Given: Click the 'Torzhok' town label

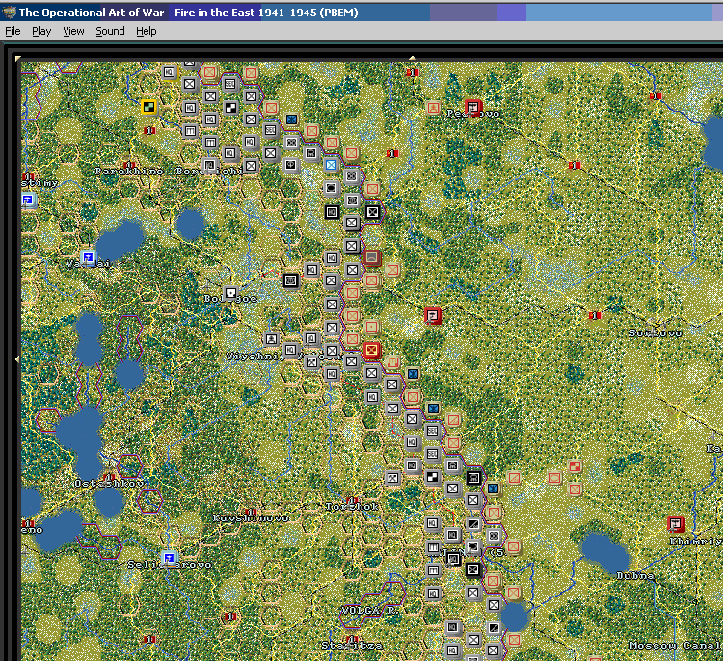Looking at the screenshot, I should click(351, 507).
